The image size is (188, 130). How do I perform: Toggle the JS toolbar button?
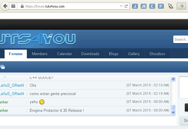click(x=144, y=6)
